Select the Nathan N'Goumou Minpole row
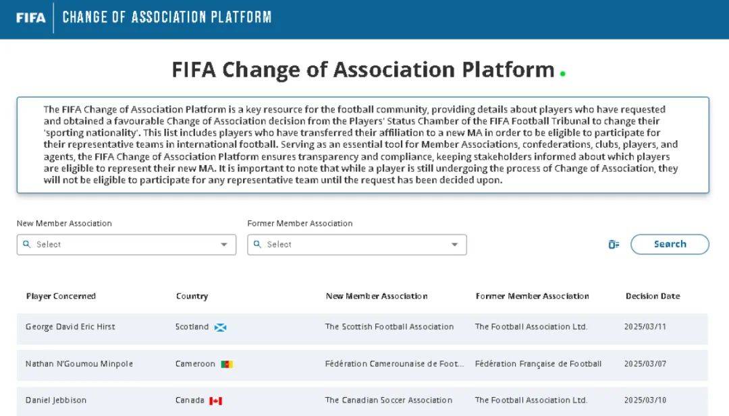This screenshot has width=729, height=416. (79, 364)
